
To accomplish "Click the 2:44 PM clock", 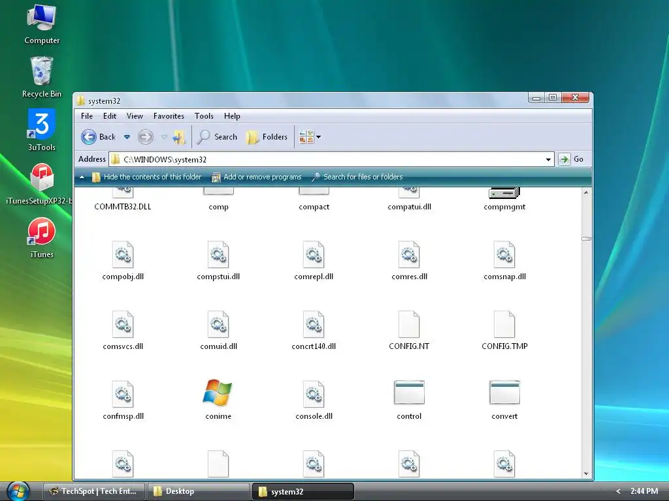I will pyautogui.click(x=644, y=491).
